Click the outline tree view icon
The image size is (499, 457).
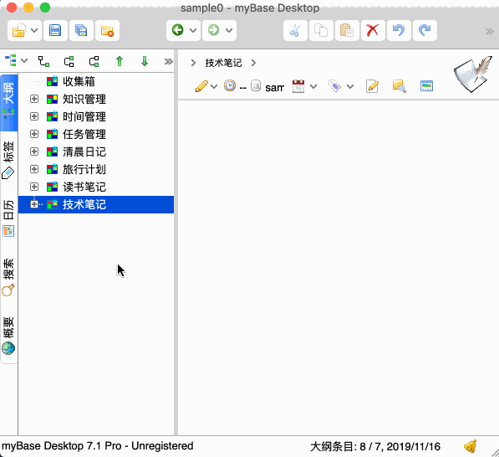click(x=11, y=60)
